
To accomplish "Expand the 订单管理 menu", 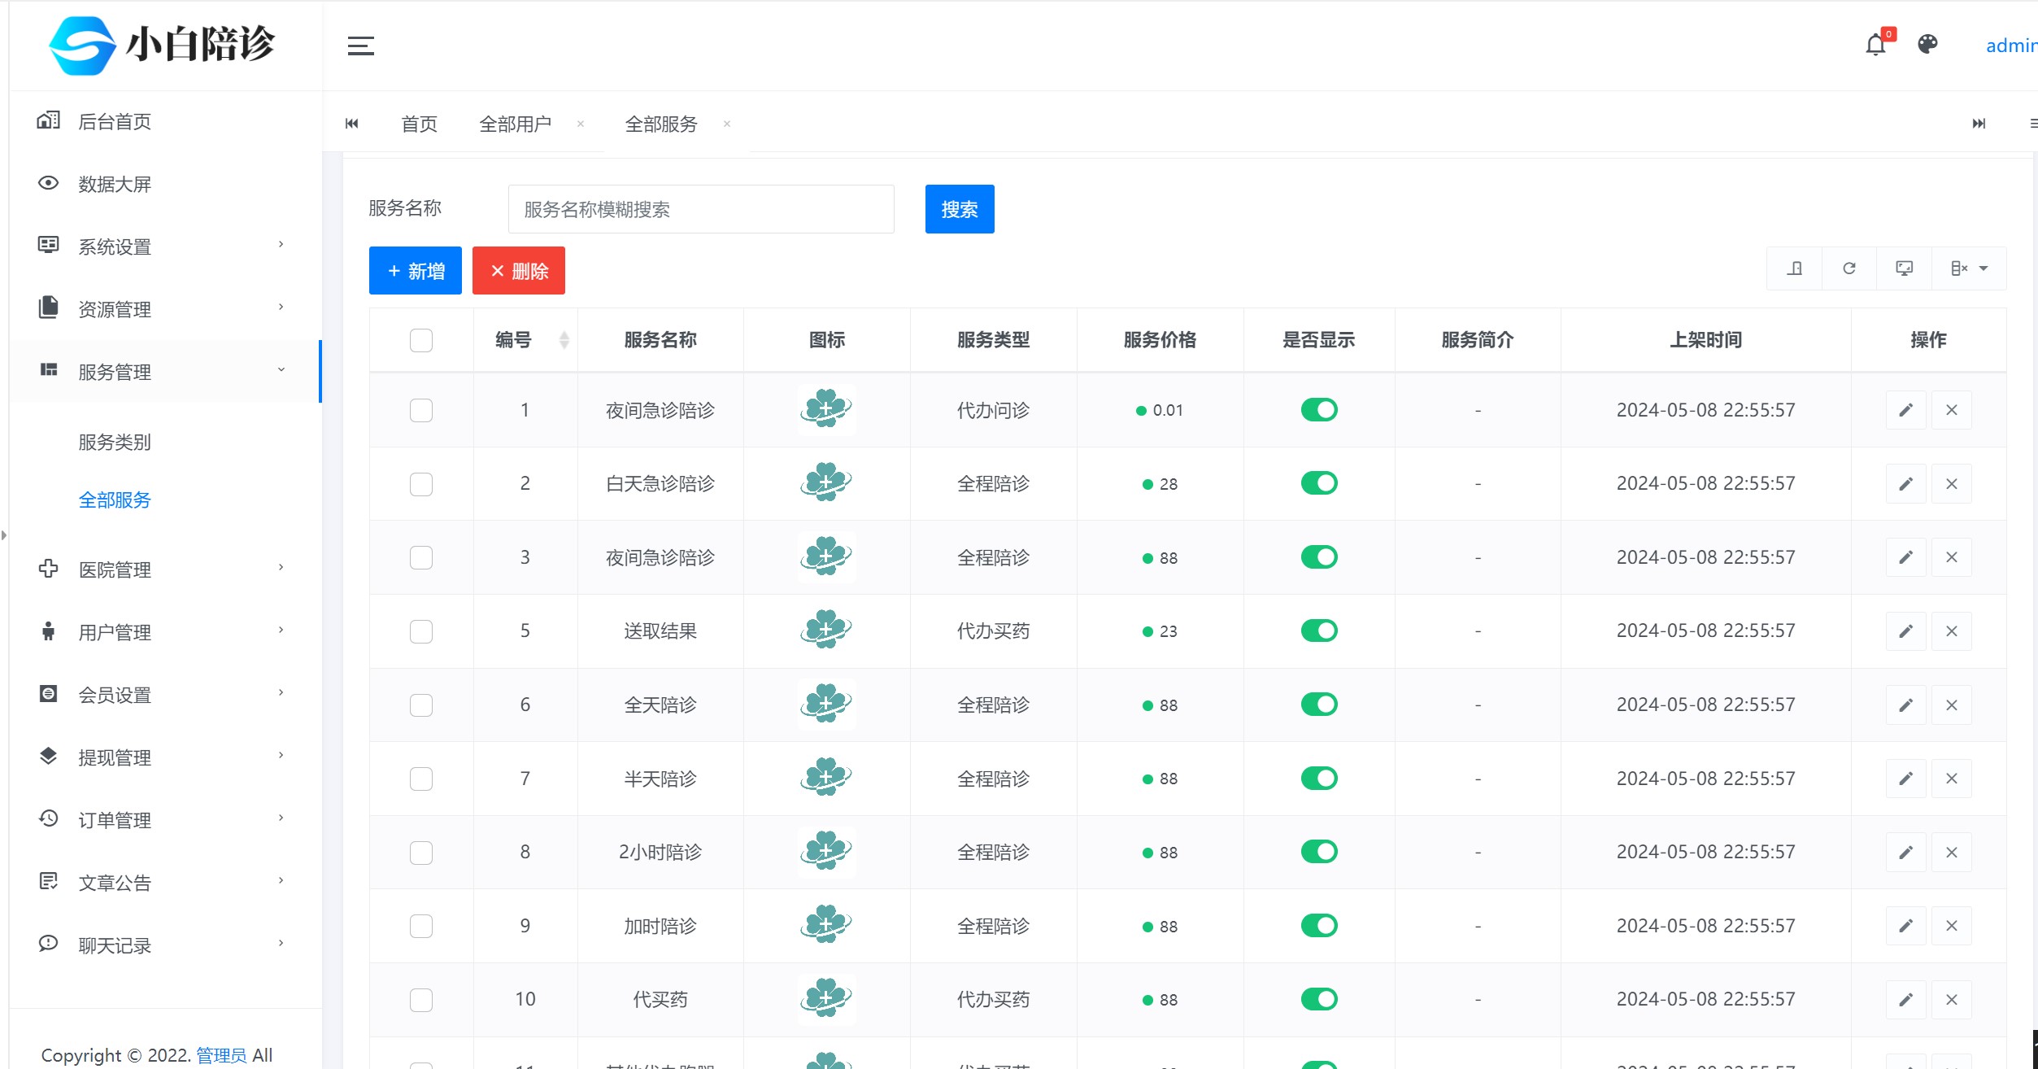I will click(166, 819).
